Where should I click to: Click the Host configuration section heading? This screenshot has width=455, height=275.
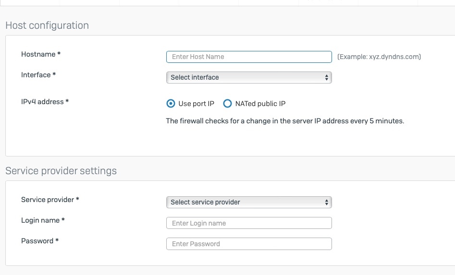[47, 25]
